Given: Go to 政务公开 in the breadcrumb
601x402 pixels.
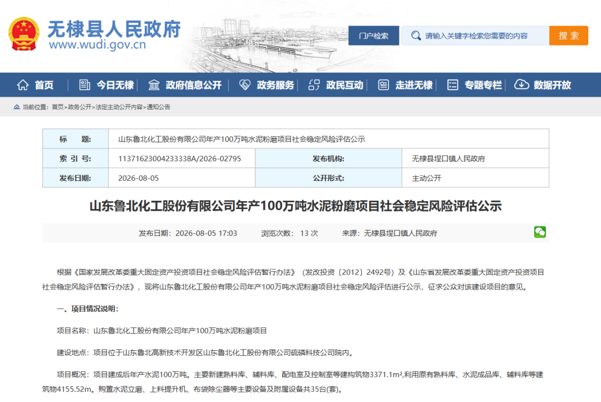Looking at the screenshot, I should [80, 107].
